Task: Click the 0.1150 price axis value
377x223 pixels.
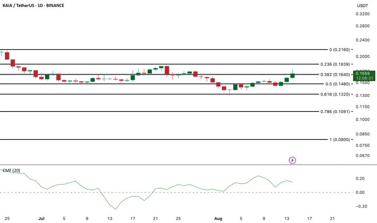Action: tap(362, 107)
